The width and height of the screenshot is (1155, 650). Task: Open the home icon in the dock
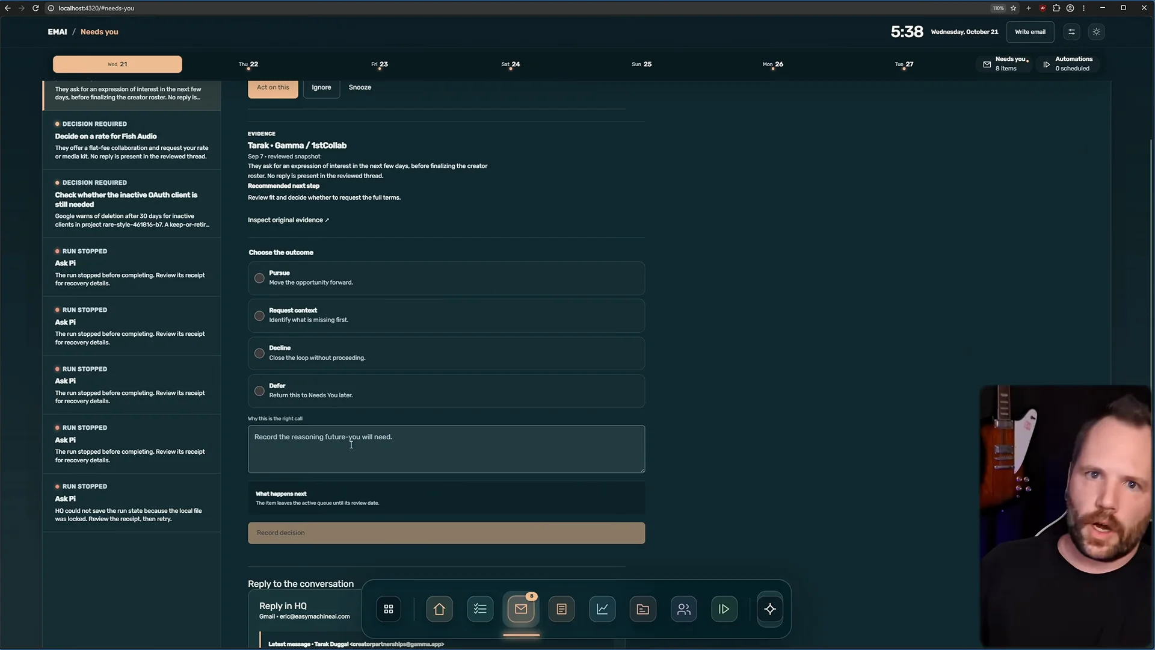pyautogui.click(x=439, y=609)
